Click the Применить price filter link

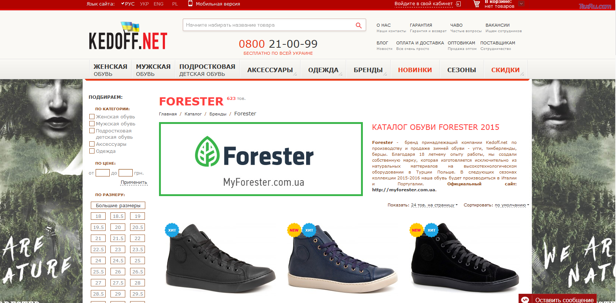134,182
